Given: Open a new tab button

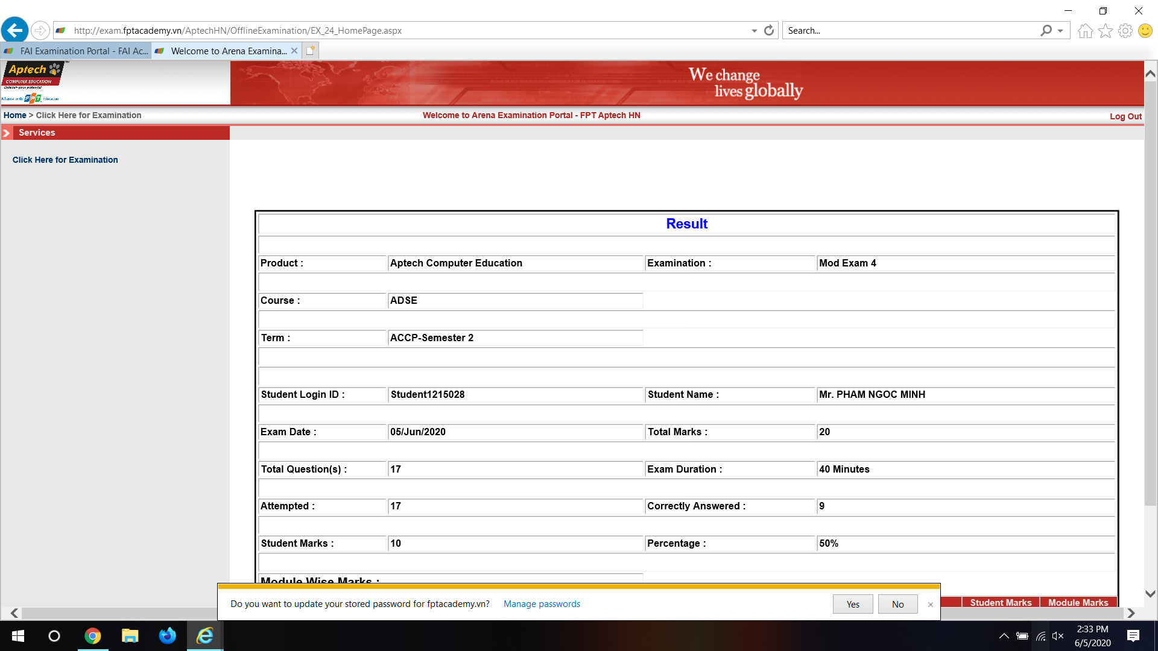Looking at the screenshot, I should pyautogui.click(x=310, y=51).
